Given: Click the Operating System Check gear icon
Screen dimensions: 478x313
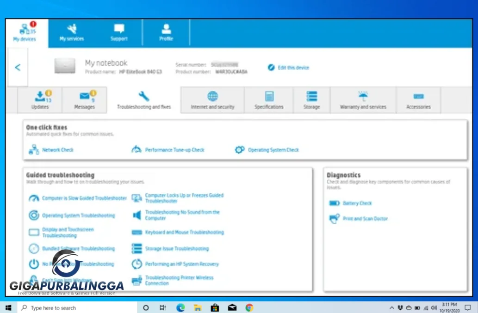Looking at the screenshot, I should 240,149.
